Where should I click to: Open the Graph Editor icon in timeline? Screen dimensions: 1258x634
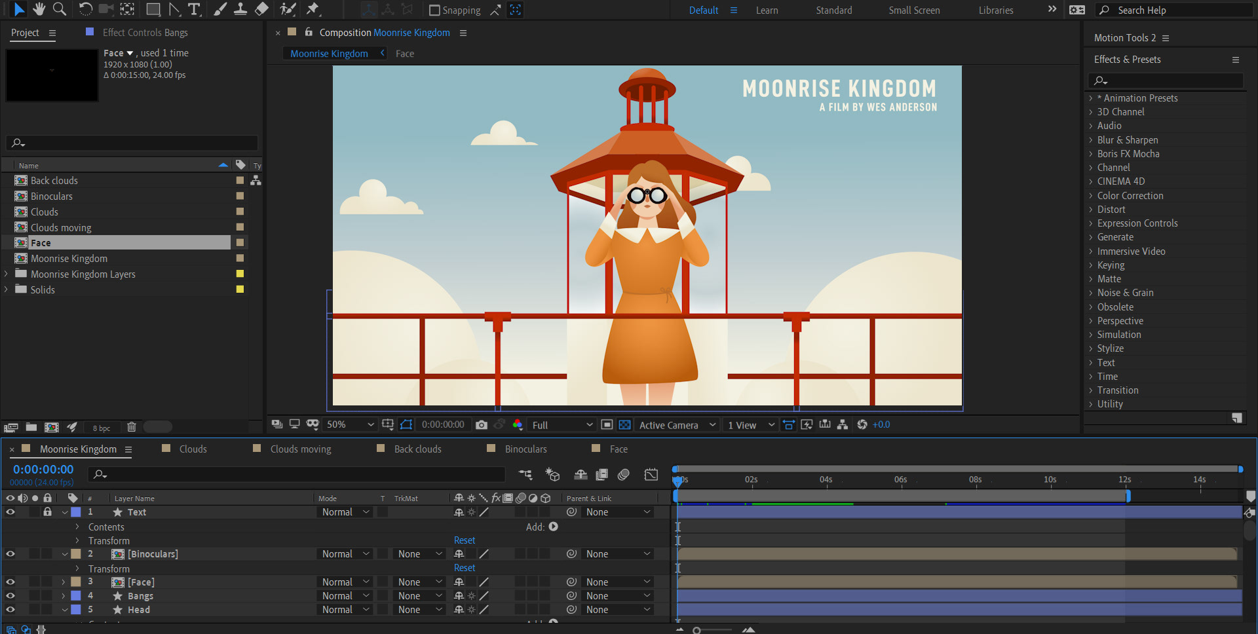[x=651, y=474]
